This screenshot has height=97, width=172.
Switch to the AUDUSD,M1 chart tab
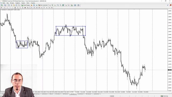pyautogui.click(x=96, y=94)
